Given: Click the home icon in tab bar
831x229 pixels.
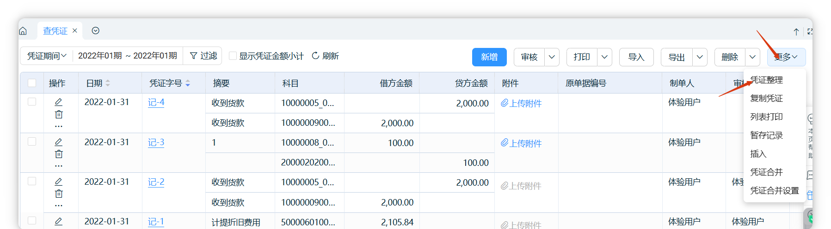Looking at the screenshot, I should 23,31.
